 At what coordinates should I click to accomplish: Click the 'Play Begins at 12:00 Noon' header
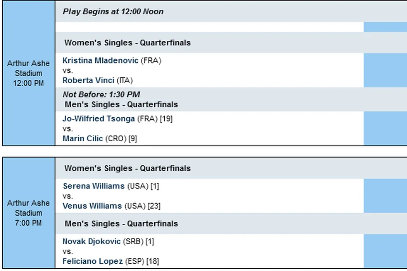[x=113, y=12]
